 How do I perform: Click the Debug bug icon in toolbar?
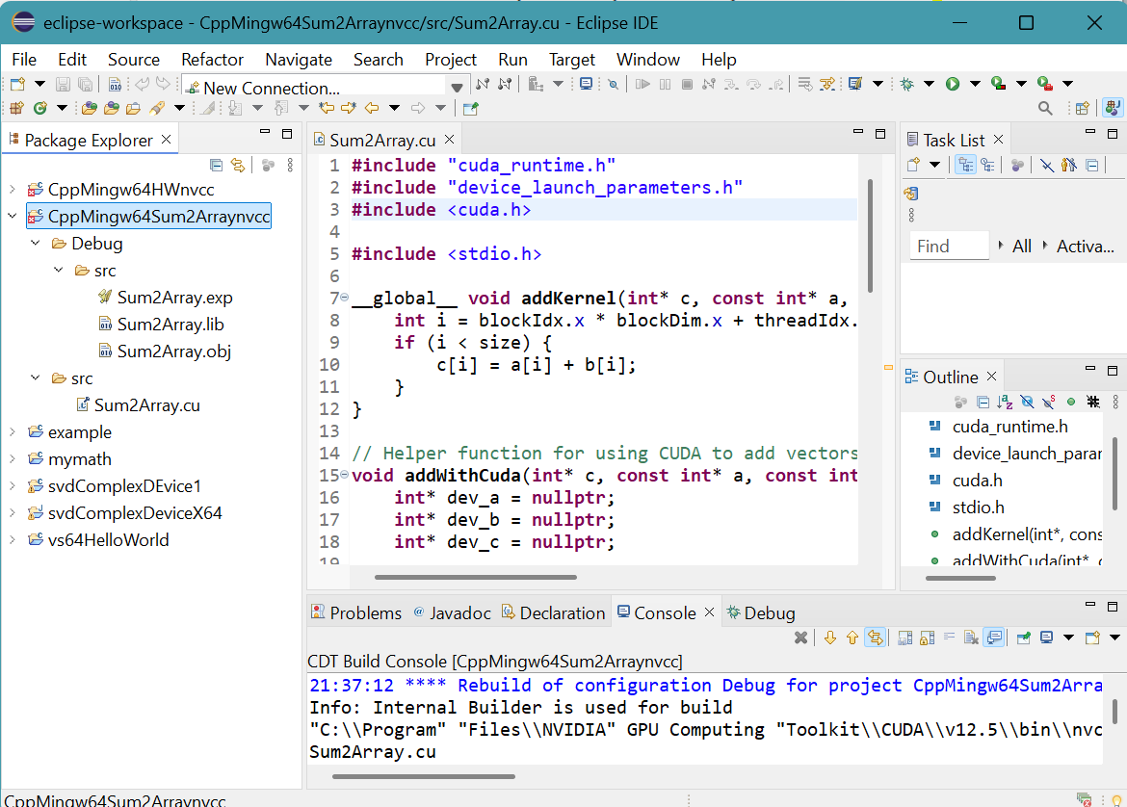point(905,84)
